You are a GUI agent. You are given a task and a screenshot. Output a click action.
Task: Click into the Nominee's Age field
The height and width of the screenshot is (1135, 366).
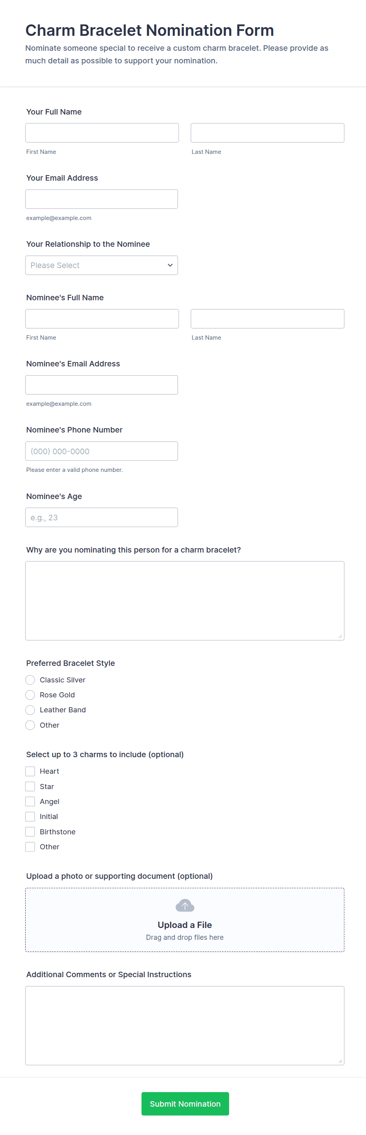pos(101,517)
